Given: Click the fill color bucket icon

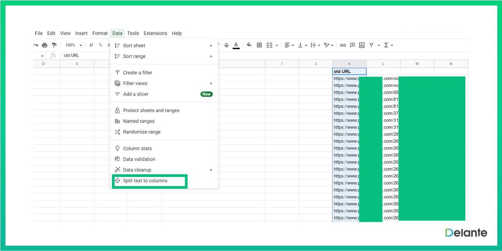Looking at the screenshot, I should tap(249, 45).
